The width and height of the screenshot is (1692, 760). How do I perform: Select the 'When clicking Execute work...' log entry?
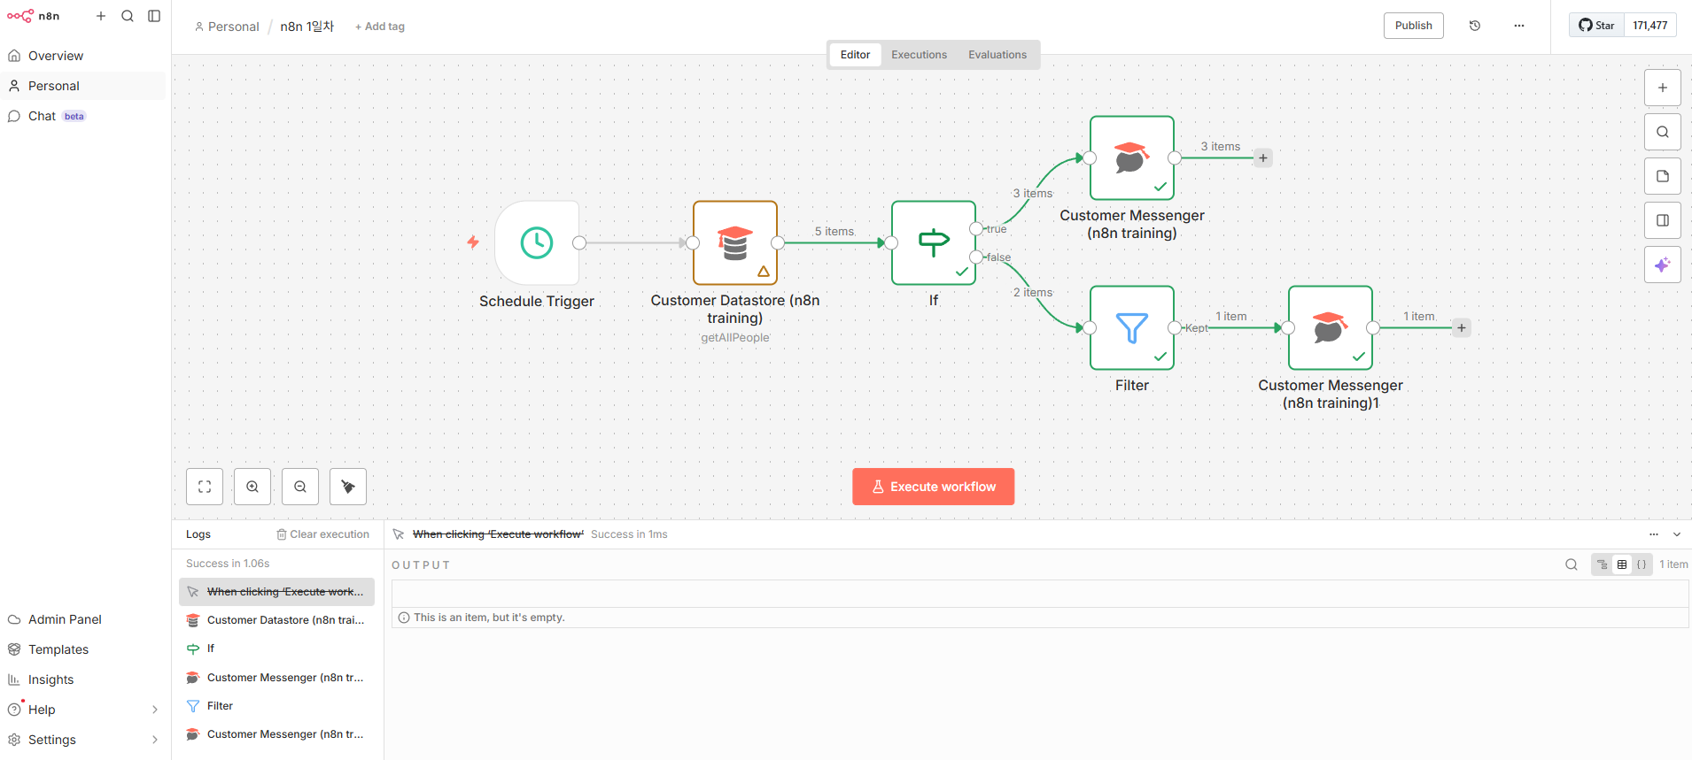[276, 592]
